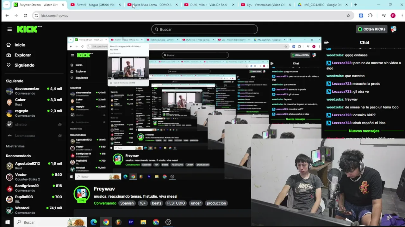Viewport: 405px width, 227px height.
Task: Open the Freywav channel name link
Action: (x=104, y=189)
